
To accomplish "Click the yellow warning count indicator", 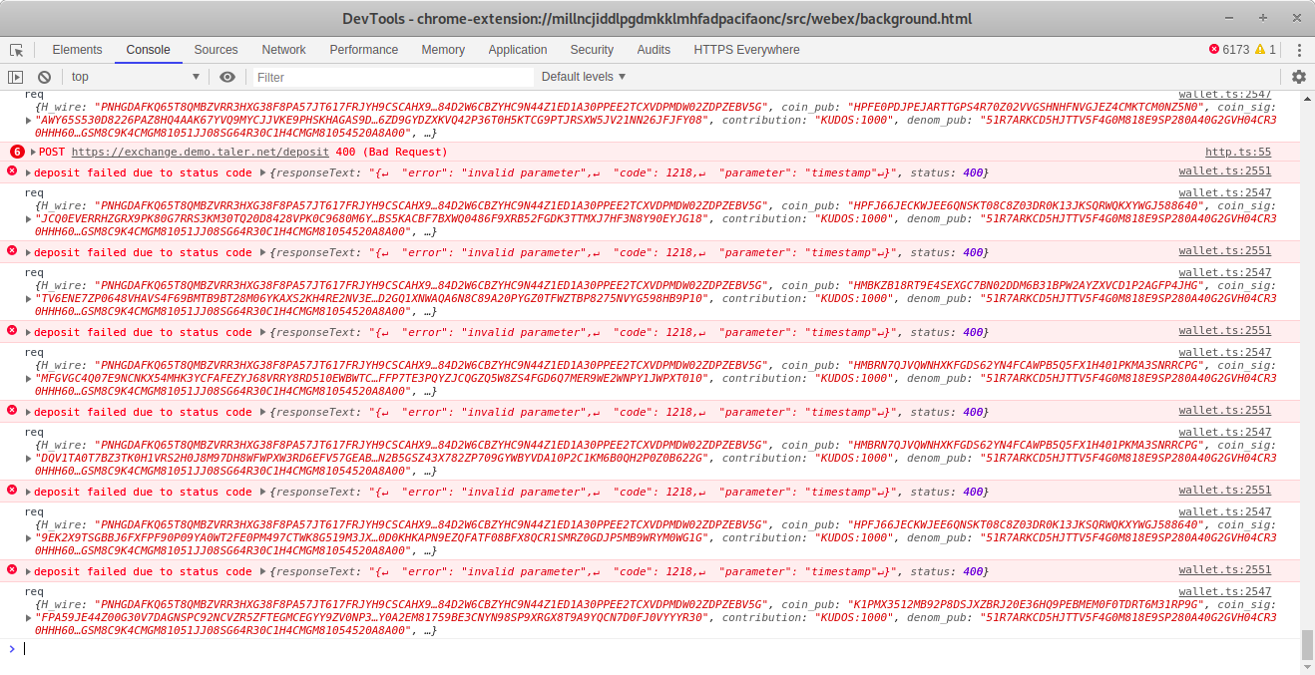I will (1265, 50).
